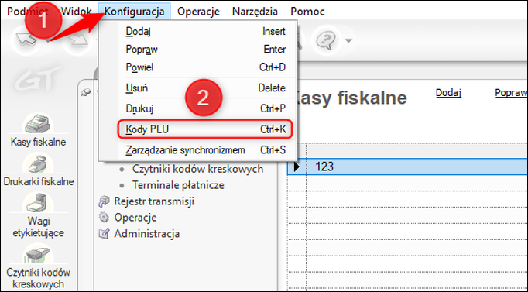Select the Drukarki fiskalne sidebar icon
The width and height of the screenshot is (528, 292).
click(x=38, y=164)
